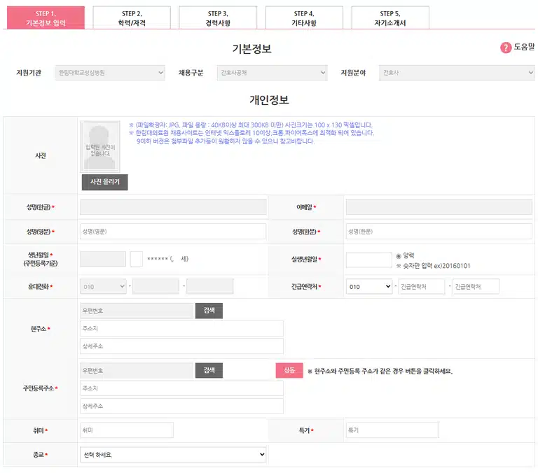Viewport: 538px width, 473px height.
Task: Select the 양력 radio button
Action: click(399, 256)
